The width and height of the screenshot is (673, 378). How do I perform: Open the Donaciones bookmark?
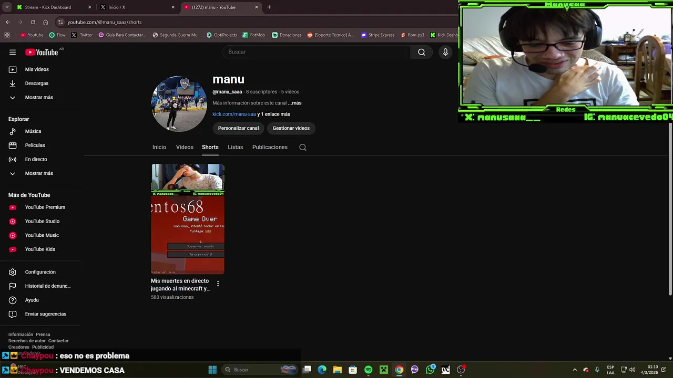click(x=287, y=35)
